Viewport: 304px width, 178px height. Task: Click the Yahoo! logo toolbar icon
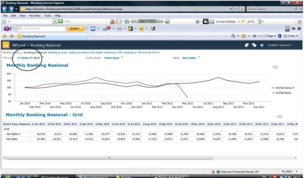click(x=8, y=28)
